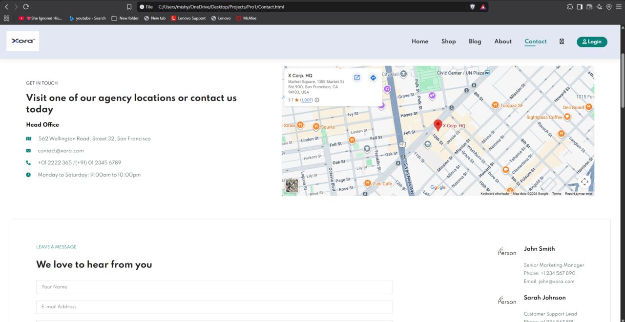This screenshot has width=625, height=322.
Task: Open the Brave VPN shield icon
Action: [x=609, y=7]
